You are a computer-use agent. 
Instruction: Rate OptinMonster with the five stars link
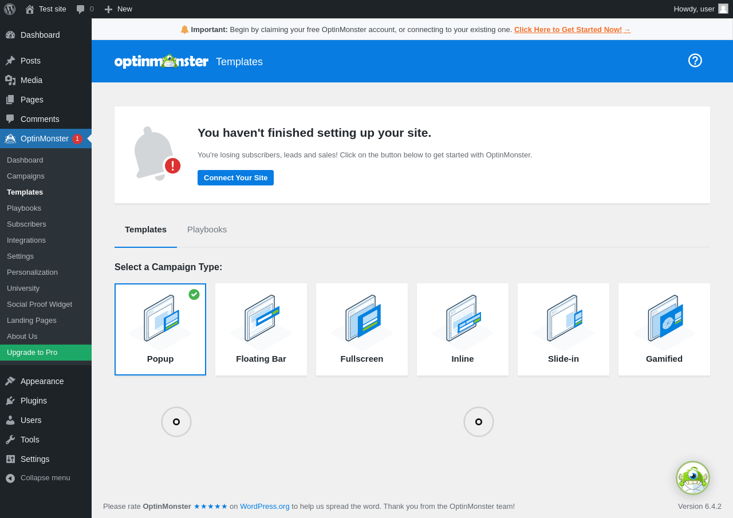coord(210,506)
